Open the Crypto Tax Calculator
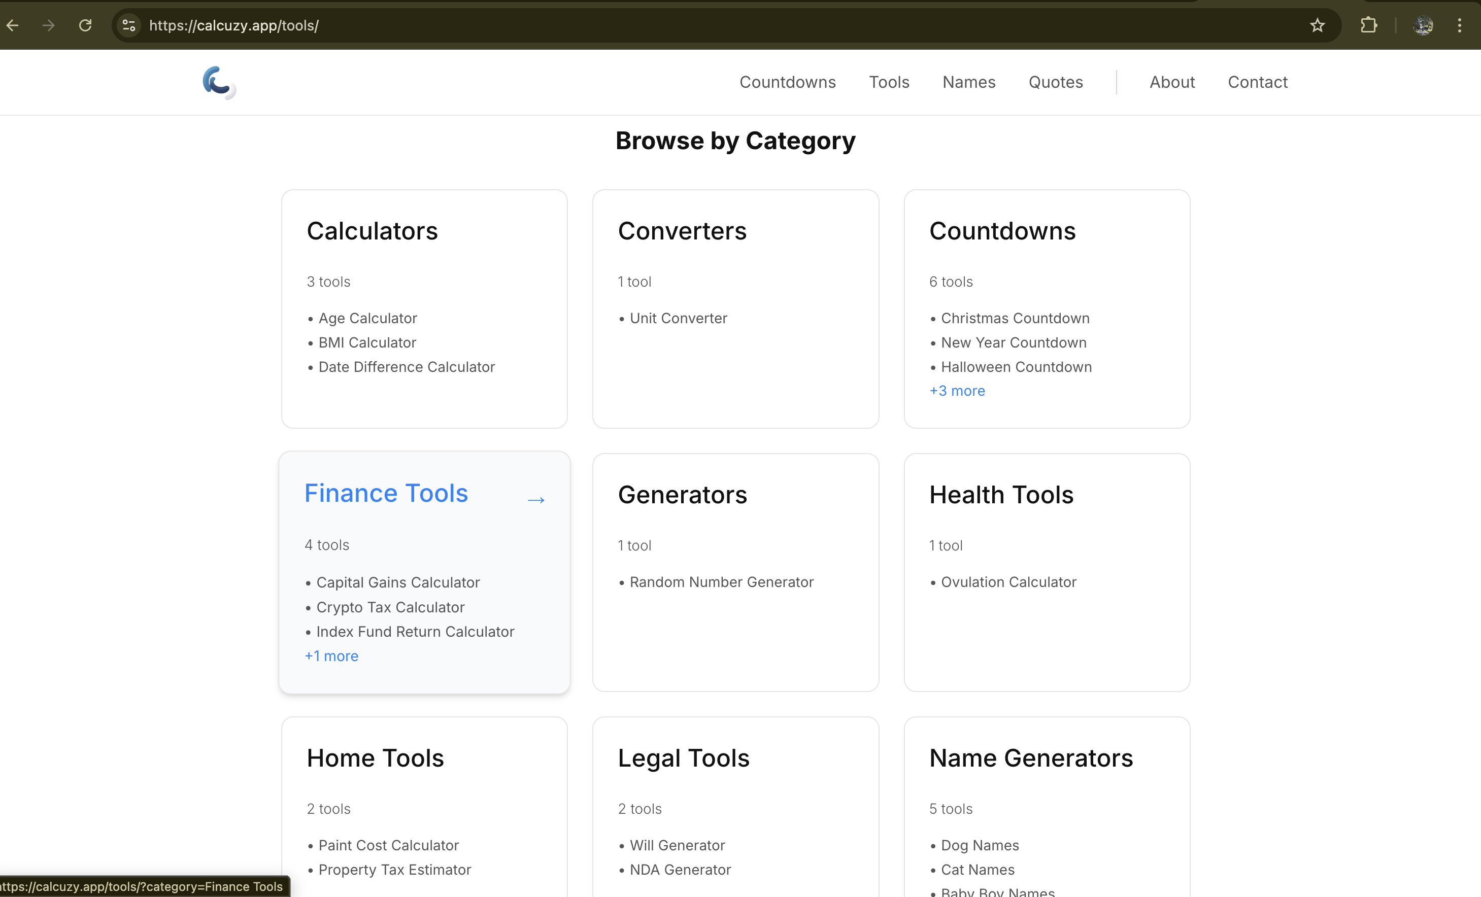 pos(390,607)
